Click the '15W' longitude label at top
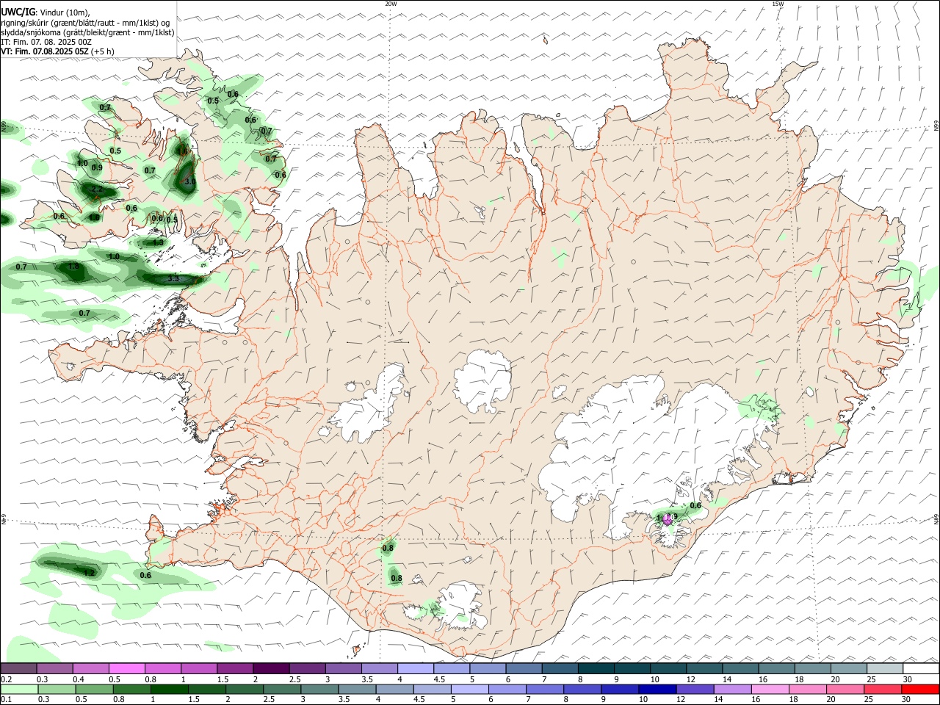 tap(778, 4)
